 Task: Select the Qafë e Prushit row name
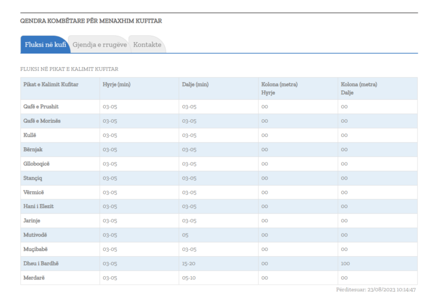click(x=41, y=107)
